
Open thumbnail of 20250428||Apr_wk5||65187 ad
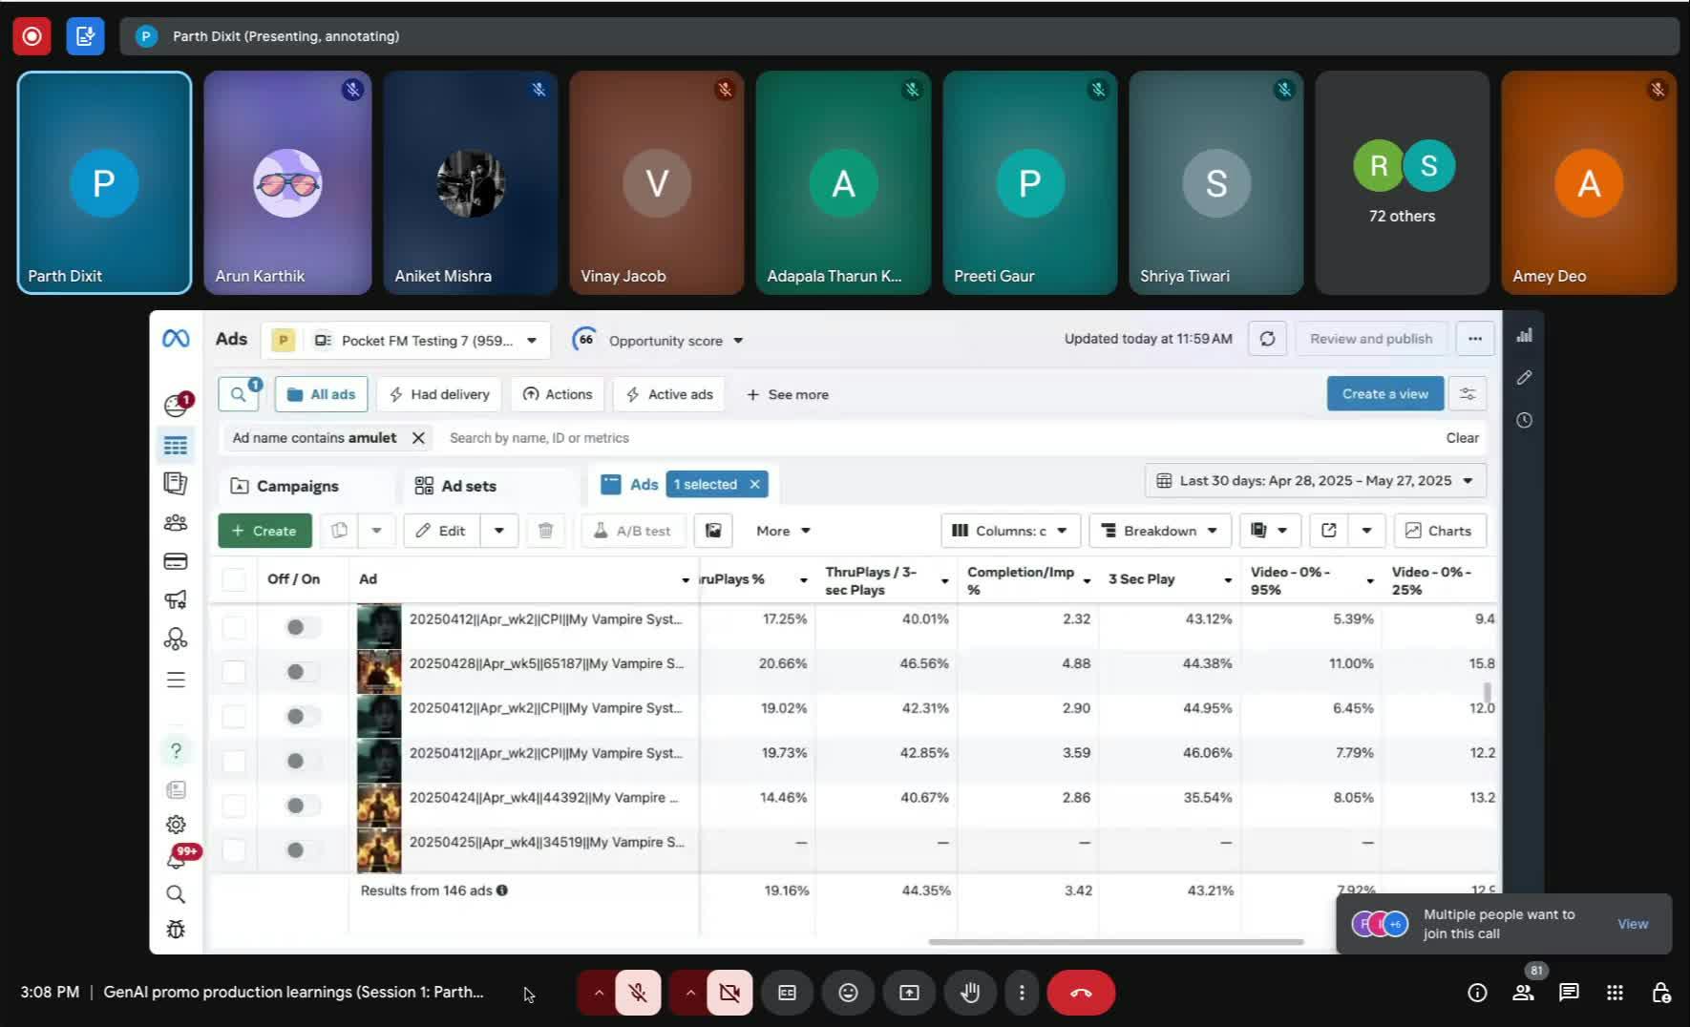point(379,671)
